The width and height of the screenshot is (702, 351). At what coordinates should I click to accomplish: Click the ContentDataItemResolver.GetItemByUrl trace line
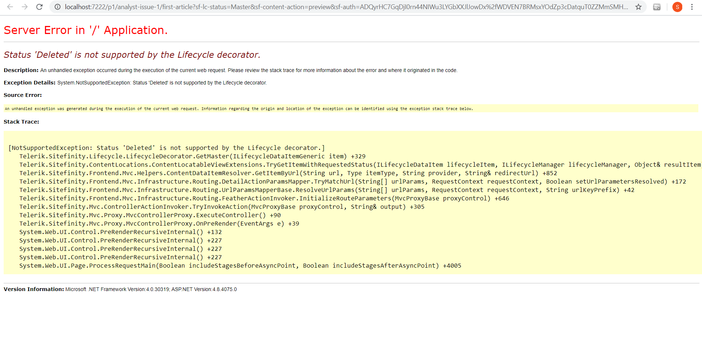288,173
